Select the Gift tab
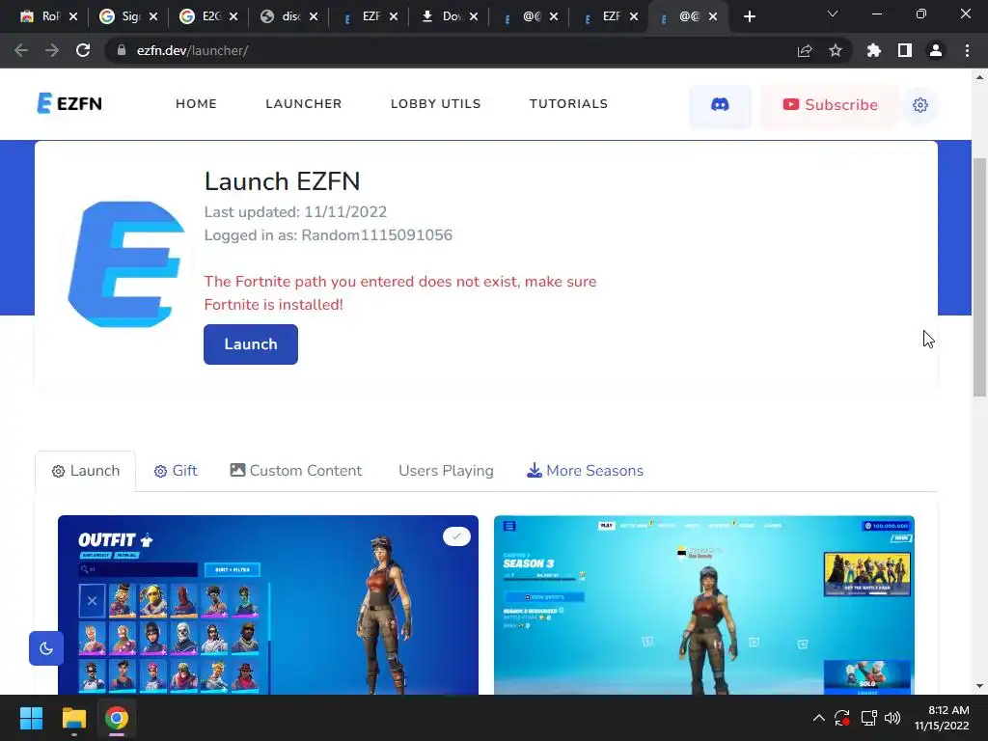This screenshot has height=741, width=988. [x=176, y=471]
